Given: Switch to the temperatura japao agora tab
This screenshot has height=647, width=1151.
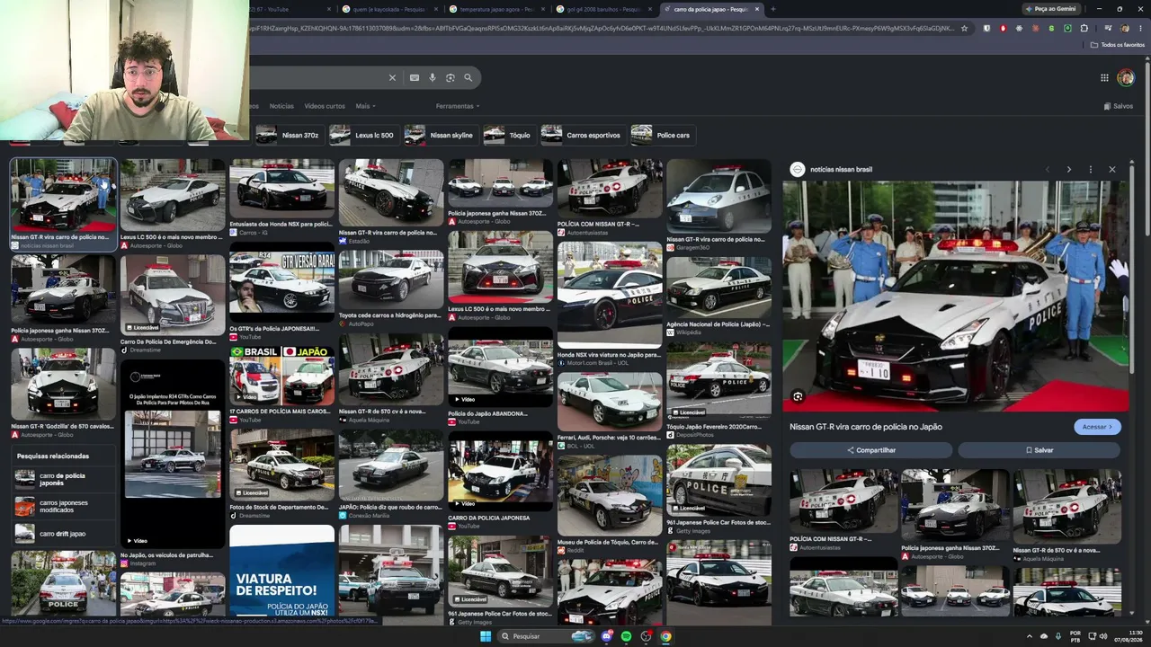Looking at the screenshot, I should [498, 9].
